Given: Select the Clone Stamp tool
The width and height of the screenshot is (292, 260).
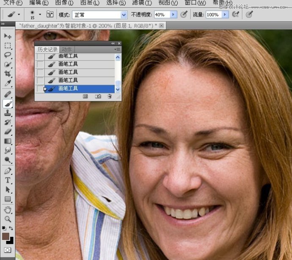Looking at the screenshot, I should (8, 113).
